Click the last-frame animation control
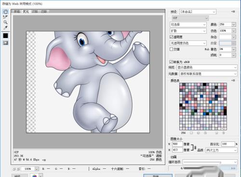241x177 pixels. pyautogui.click(x=233, y=168)
